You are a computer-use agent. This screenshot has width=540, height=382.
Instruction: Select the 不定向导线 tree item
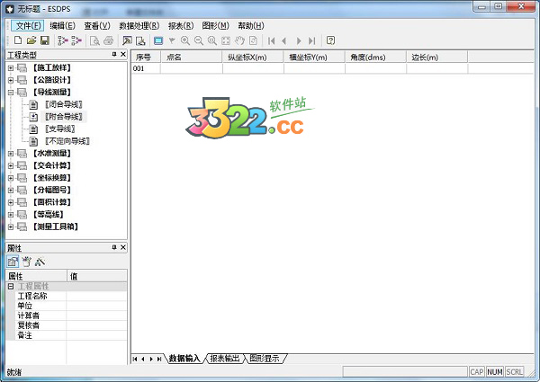[x=67, y=141]
